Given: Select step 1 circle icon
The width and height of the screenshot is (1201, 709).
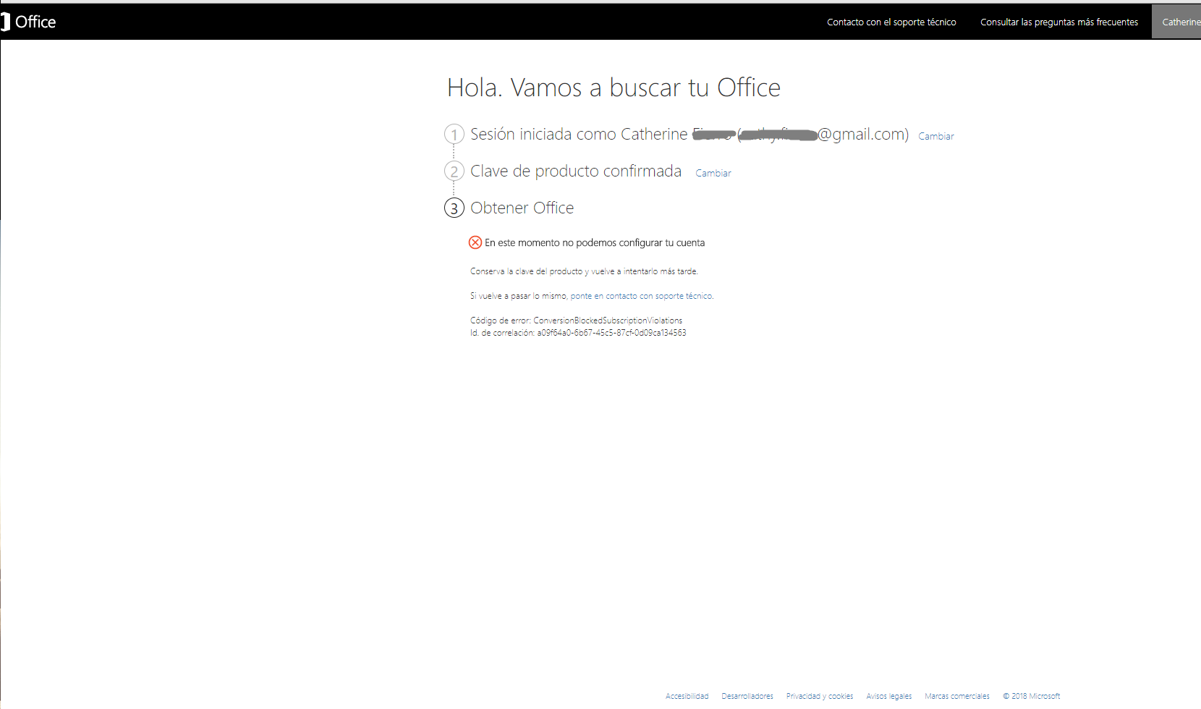Looking at the screenshot, I should (x=454, y=134).
